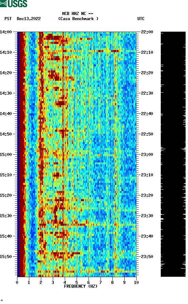Click frequency axis tick label 1
Image resolution: width=188 pixels, height=304 pixels.
pyautogui.click(x=29, y=283)
